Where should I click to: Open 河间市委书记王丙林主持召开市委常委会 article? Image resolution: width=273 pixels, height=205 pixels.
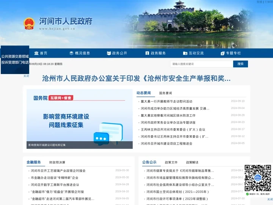[174, 137]
